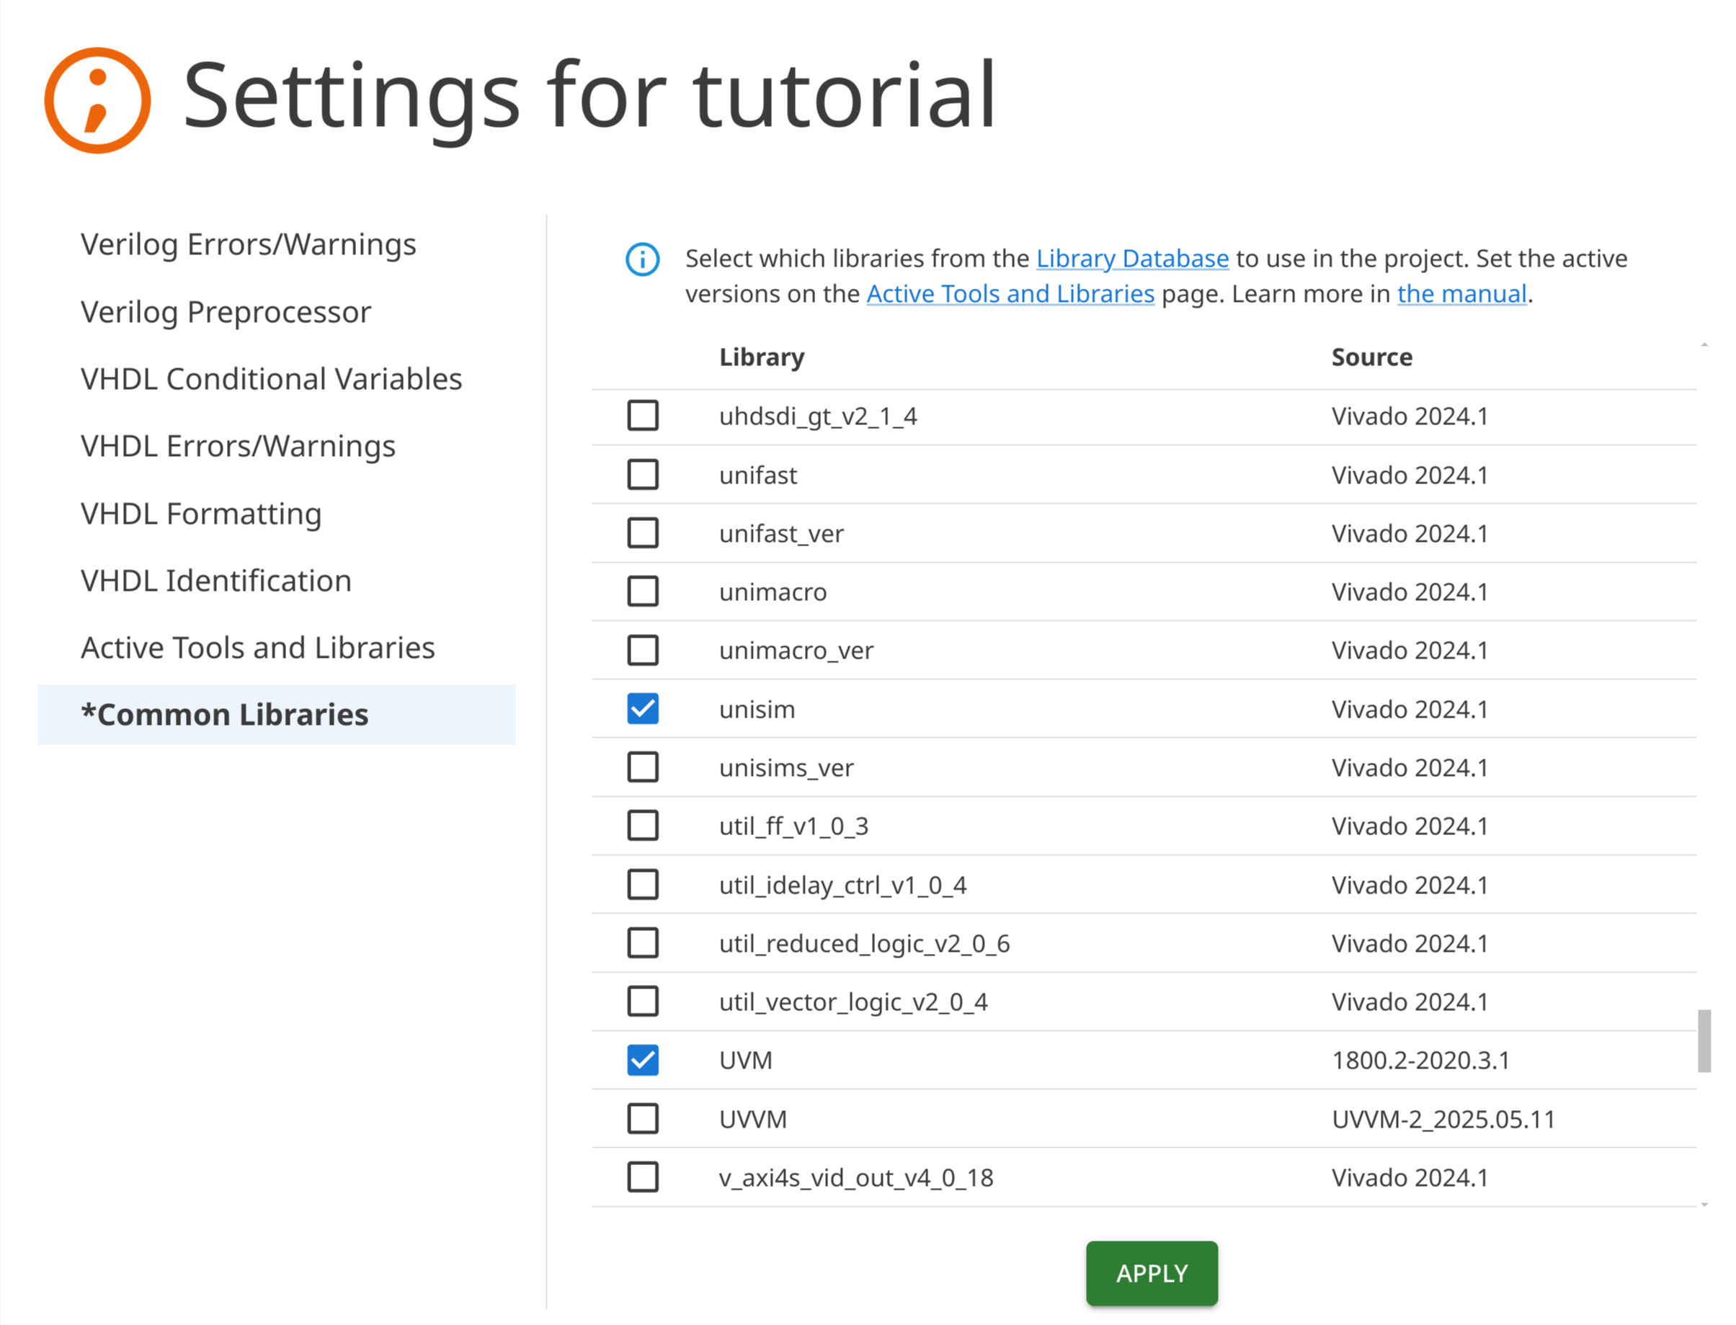The image size is (1736, 1325).
Task: Enable the UVVM library checkbox
Action: click(x=642, y=1117)
